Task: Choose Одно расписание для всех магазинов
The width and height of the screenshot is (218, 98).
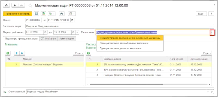Action: [x=130, y=48]
